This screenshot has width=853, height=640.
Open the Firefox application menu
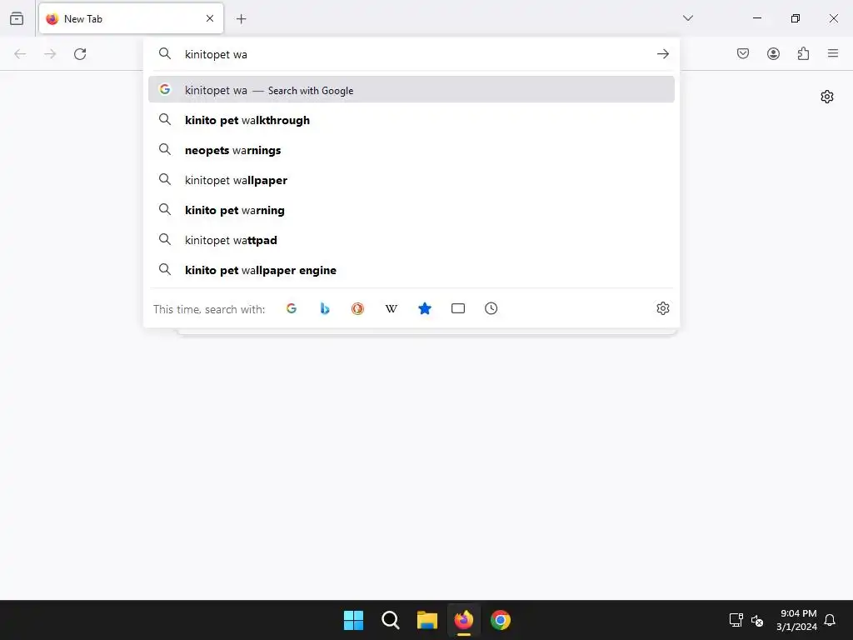click(833, 53)
